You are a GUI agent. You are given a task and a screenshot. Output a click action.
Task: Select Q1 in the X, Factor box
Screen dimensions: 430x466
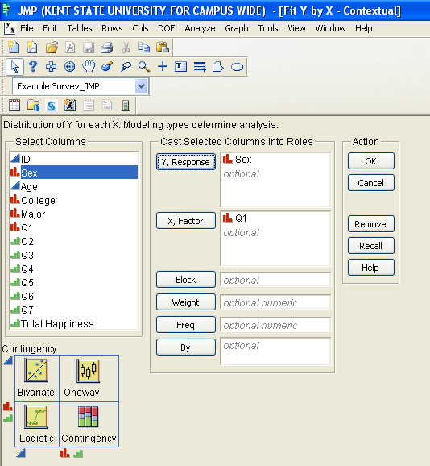(235, 218)
